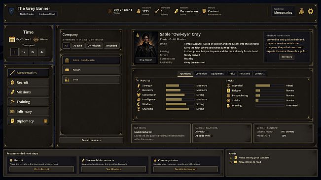Open the Diplomacy sidebar section
This screenshot has height=180, width=321.
tap(29, 121)
